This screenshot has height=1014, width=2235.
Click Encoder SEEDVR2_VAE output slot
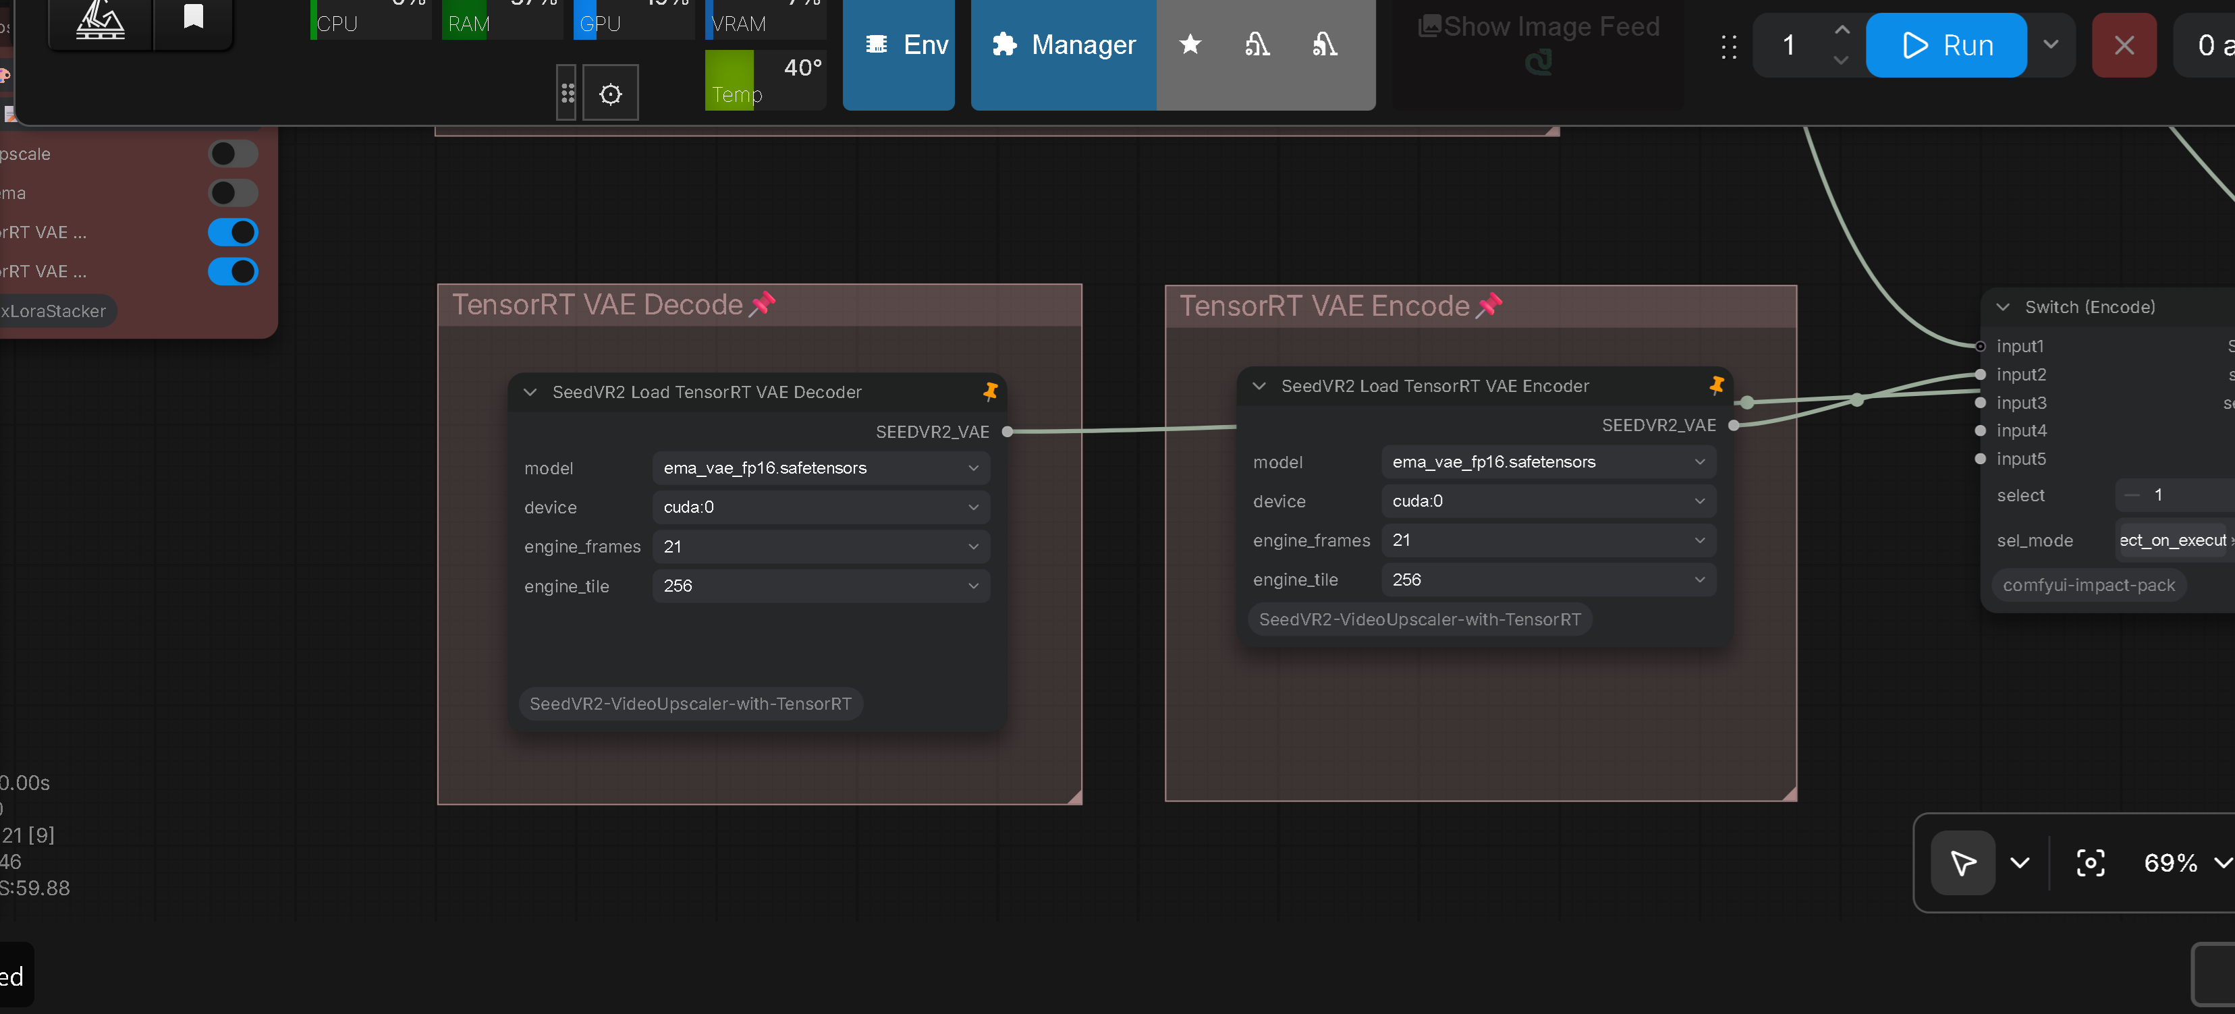coord(1734,425)
